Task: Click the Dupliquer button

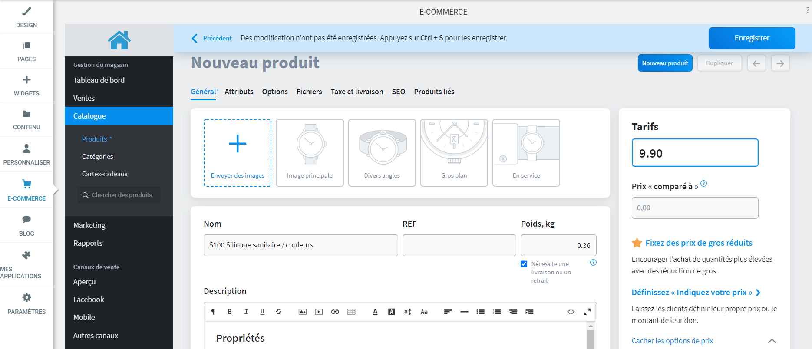Action: pos(720,63)
